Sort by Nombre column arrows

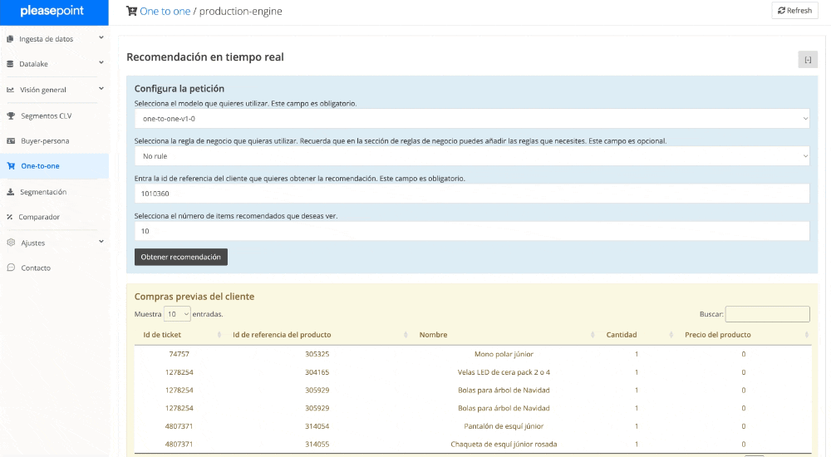click(593, 335)
